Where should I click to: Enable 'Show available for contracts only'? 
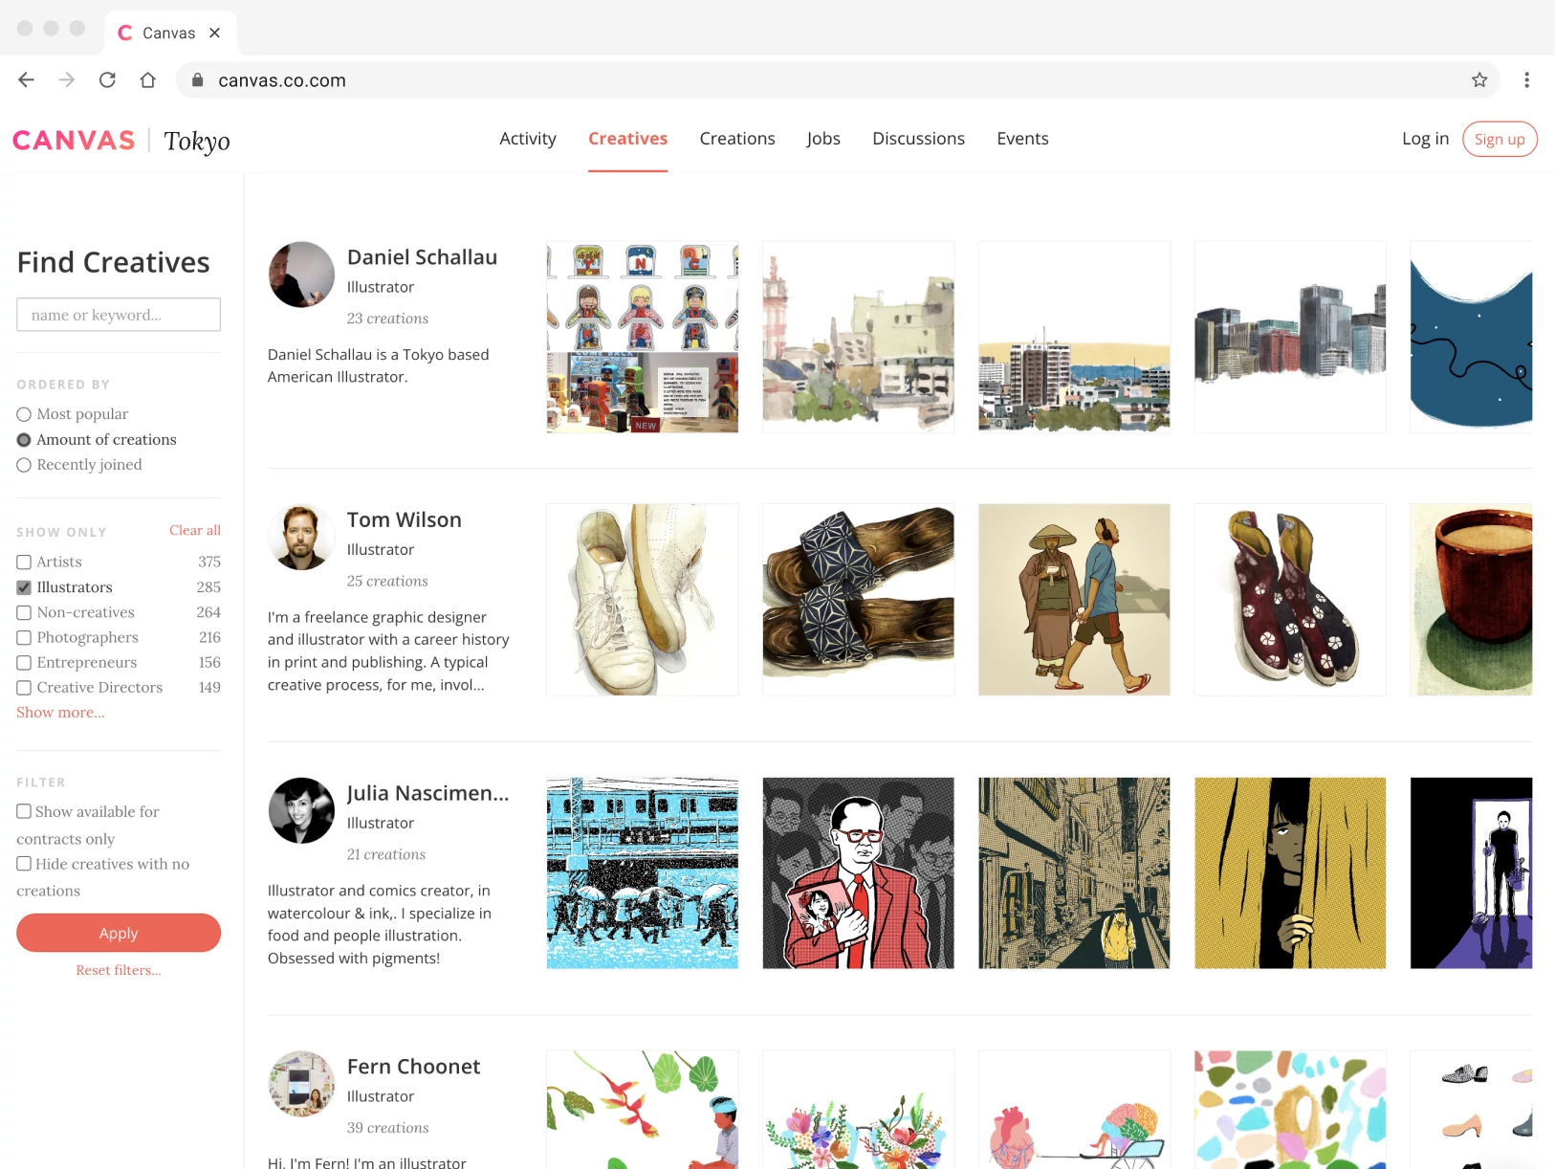click(23, 810)
